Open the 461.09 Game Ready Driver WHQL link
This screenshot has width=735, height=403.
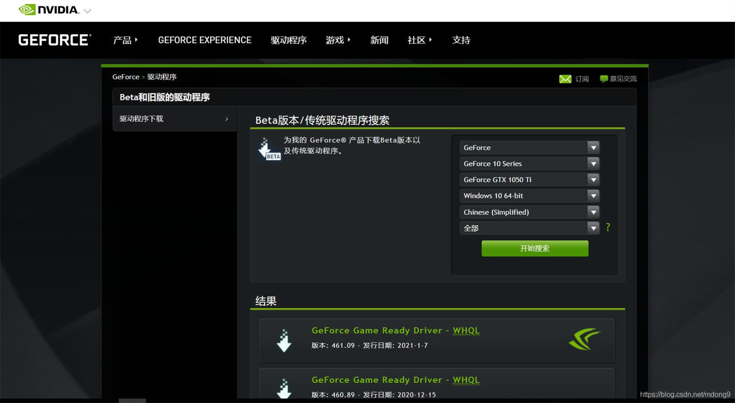pyautogui.click(x=395, y=330)
